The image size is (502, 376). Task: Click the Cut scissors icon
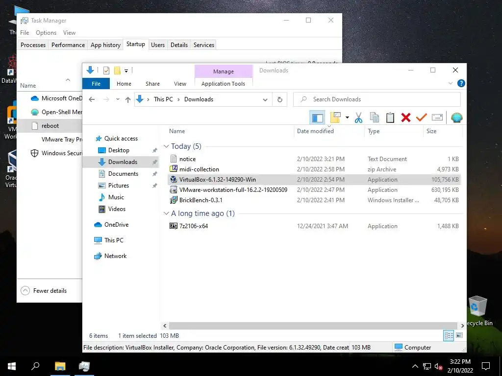pos(358,117)
